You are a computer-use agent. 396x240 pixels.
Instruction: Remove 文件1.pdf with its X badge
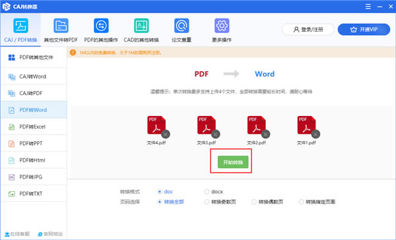click(x=315, y=135)
